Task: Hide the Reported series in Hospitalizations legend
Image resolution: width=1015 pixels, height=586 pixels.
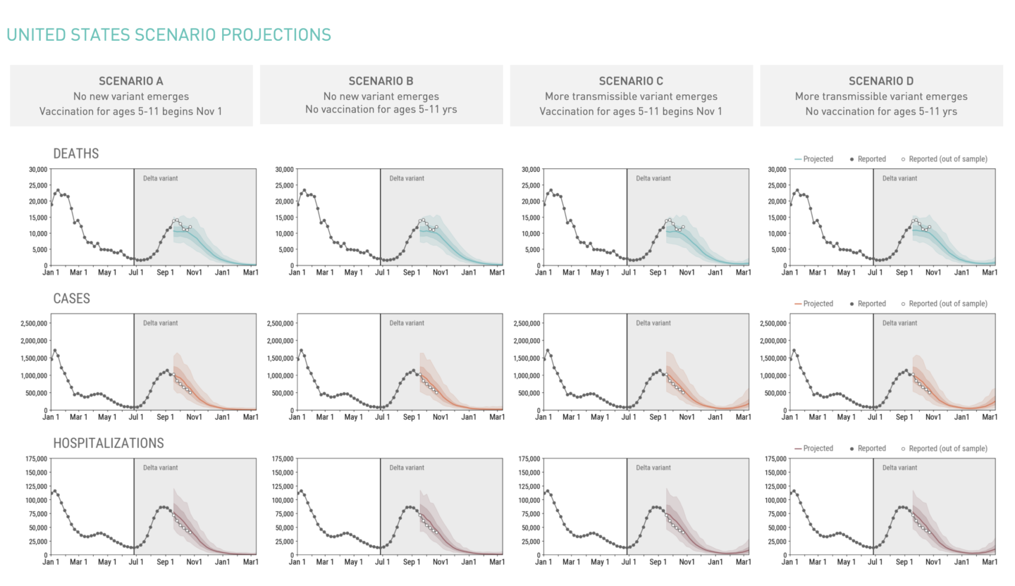Action: pyautogui.click(x=868, y=449)
